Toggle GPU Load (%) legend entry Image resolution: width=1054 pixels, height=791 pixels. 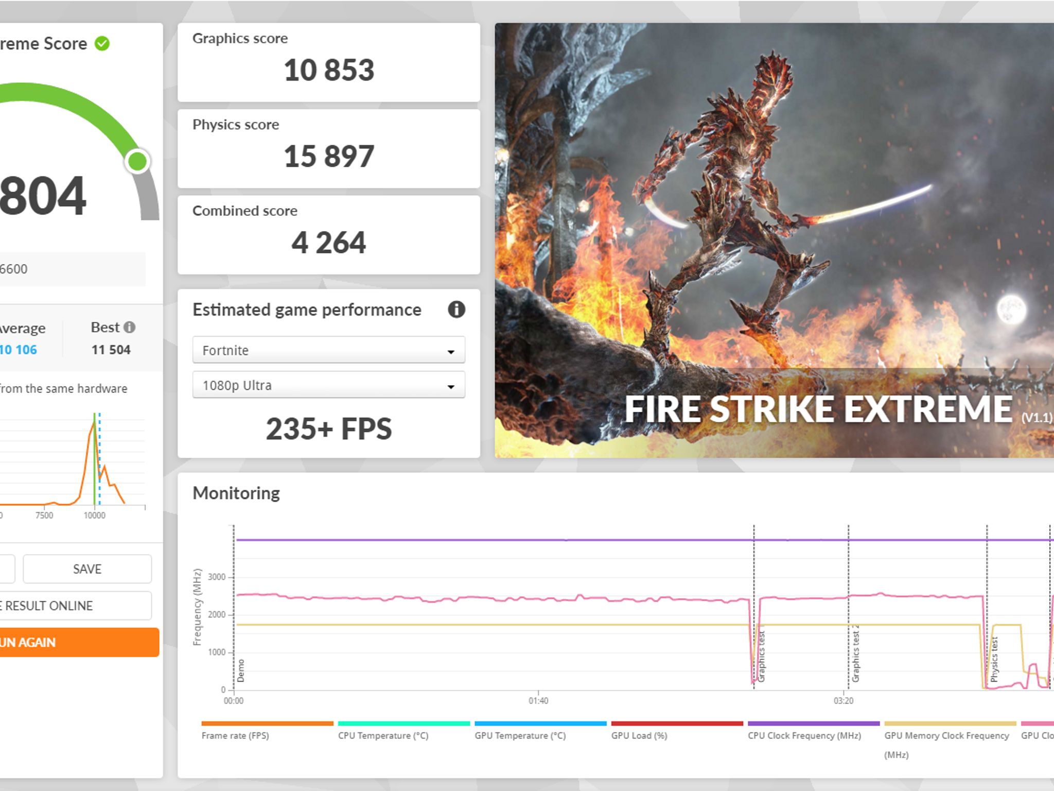click(677, 731)
